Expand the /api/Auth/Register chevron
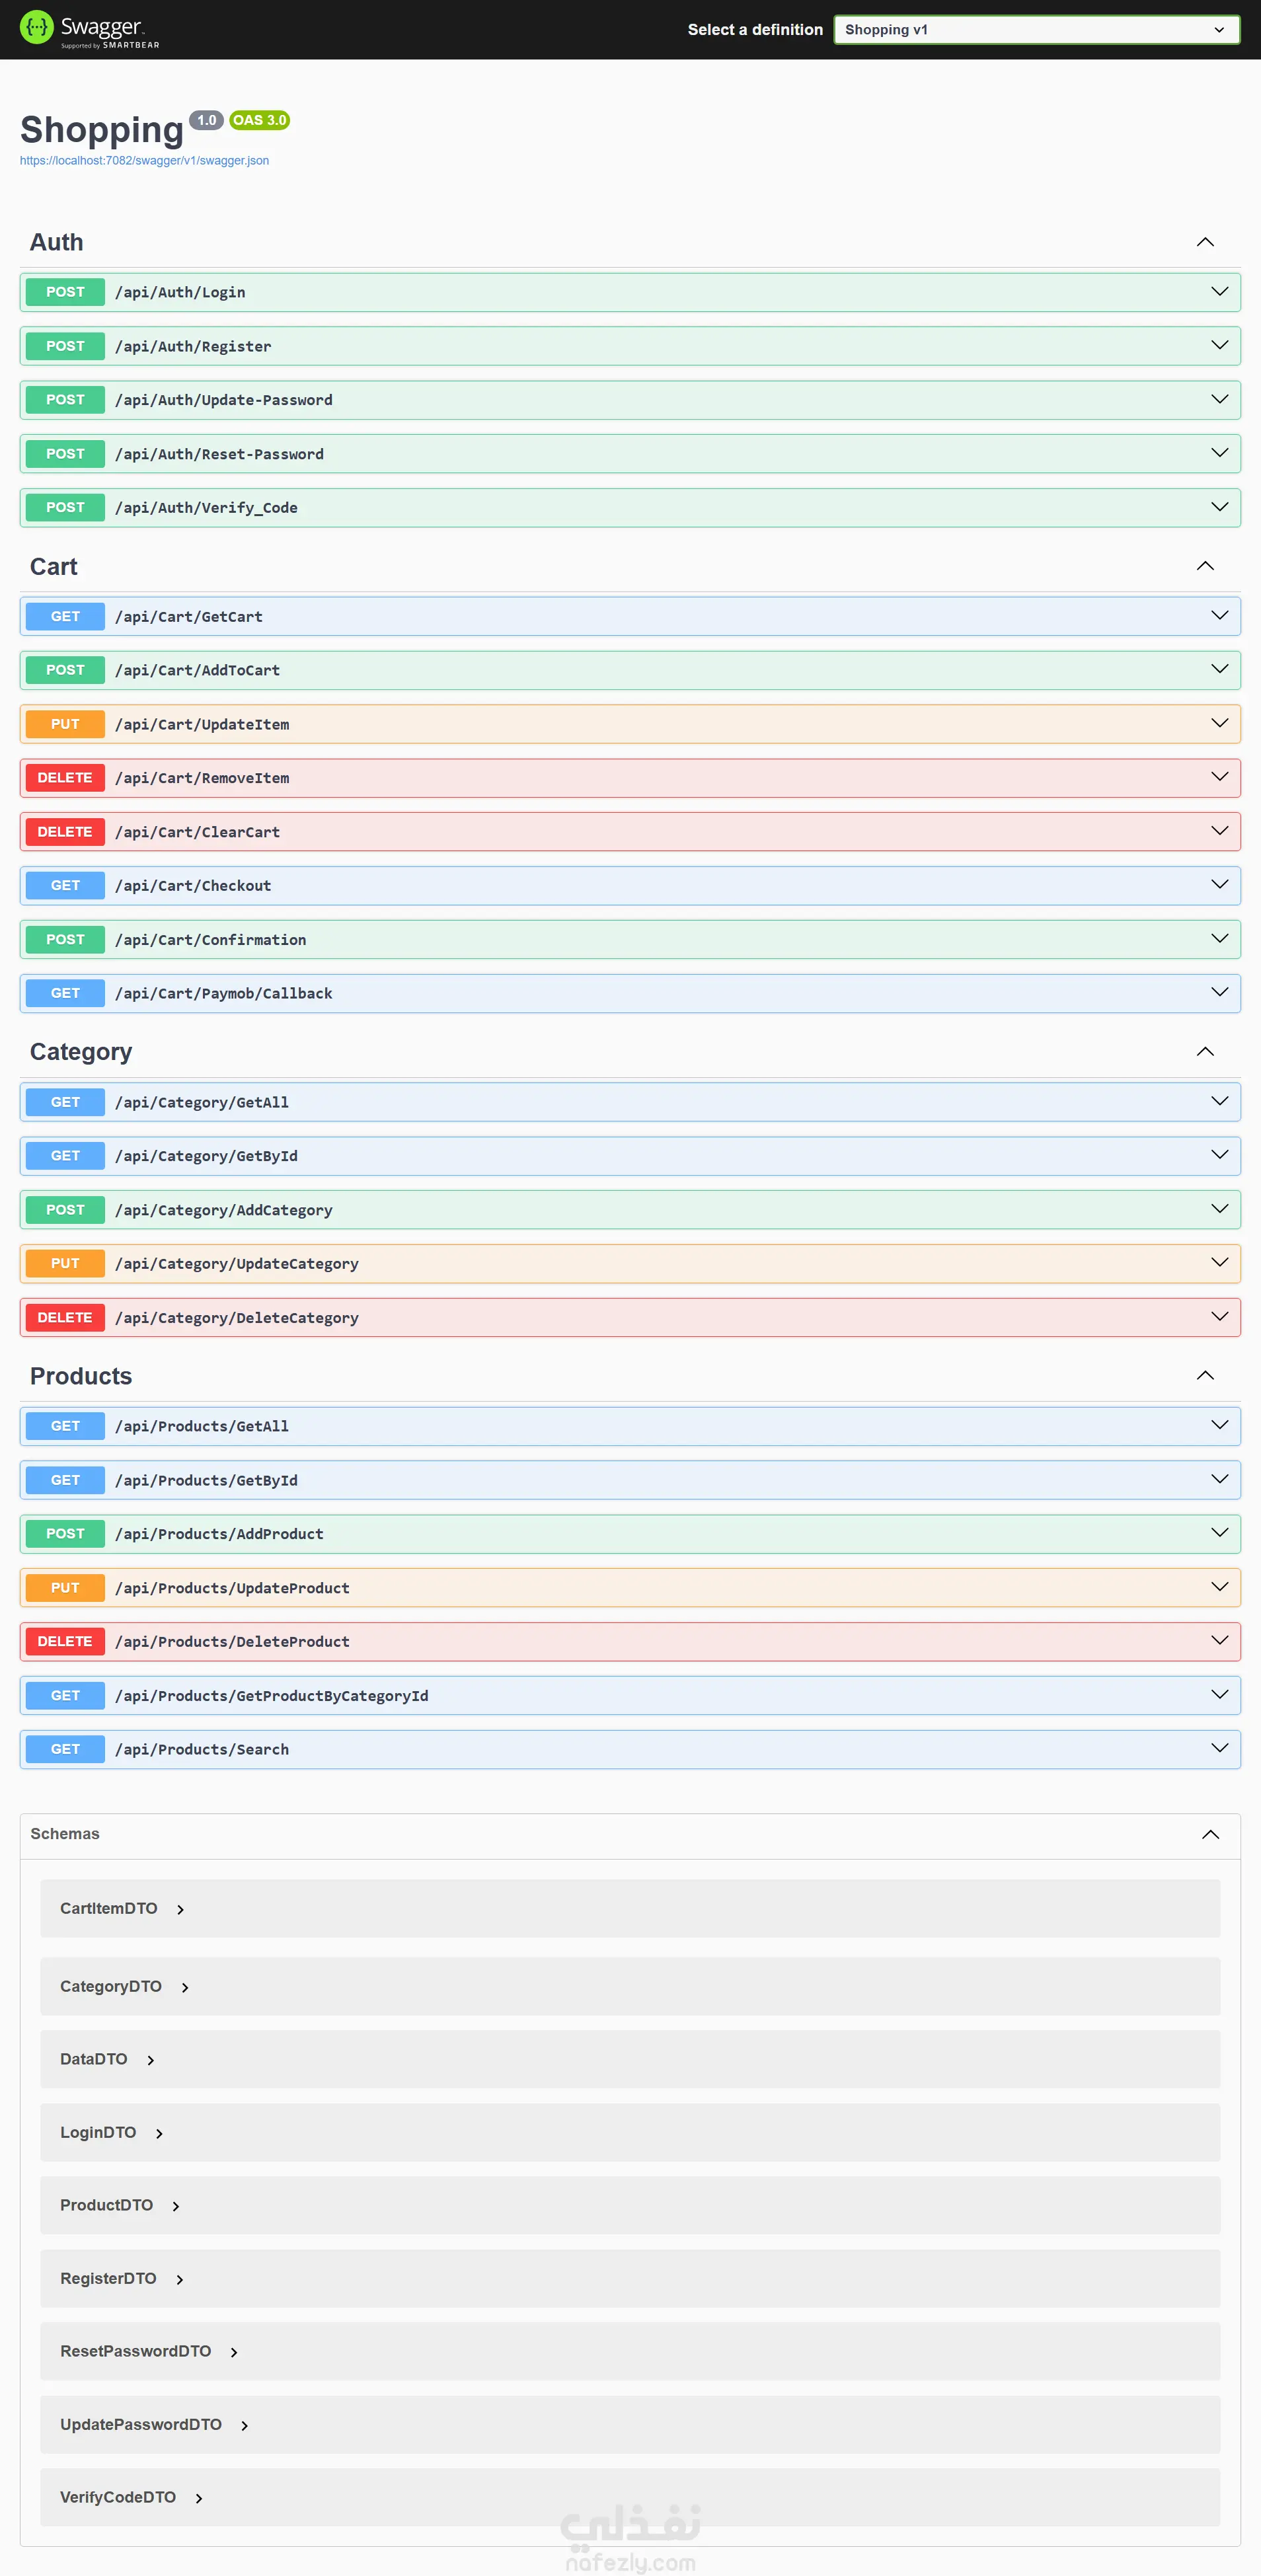The width and height of the screenshot is (1261, 2576). 1219,345
